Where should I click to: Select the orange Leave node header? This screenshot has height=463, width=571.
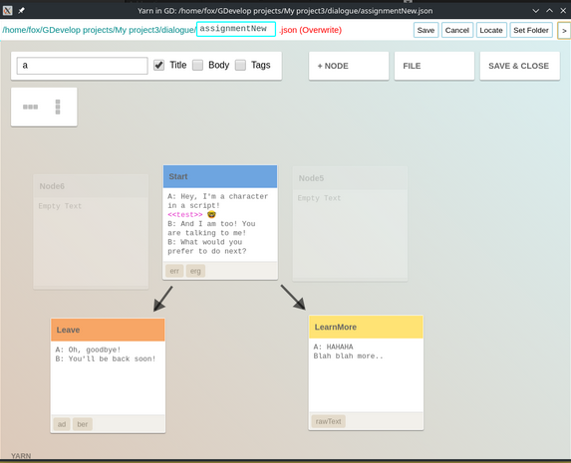coord(108,330)
